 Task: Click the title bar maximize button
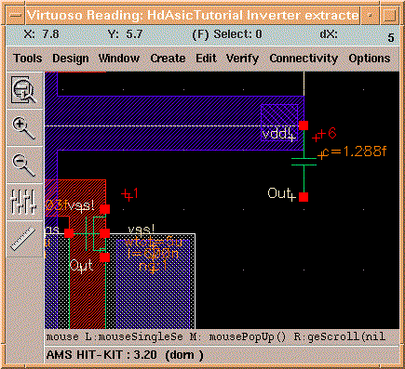[x=390, y=15]
